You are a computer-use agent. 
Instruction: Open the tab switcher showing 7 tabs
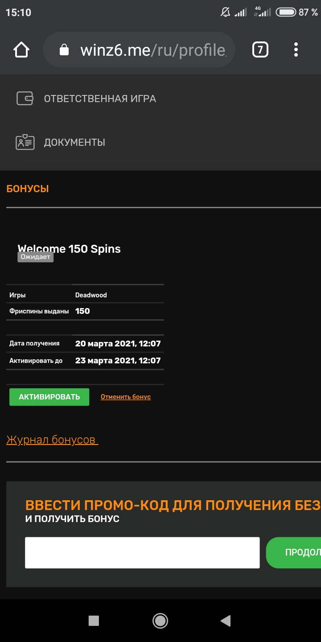click(x=260, y=49)
